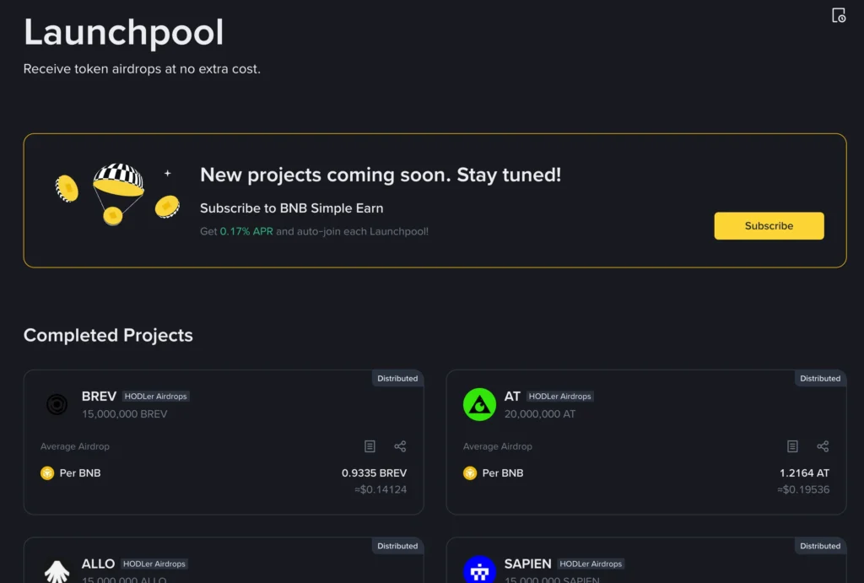Click the '≈$0.14124' value

(381, 489)
